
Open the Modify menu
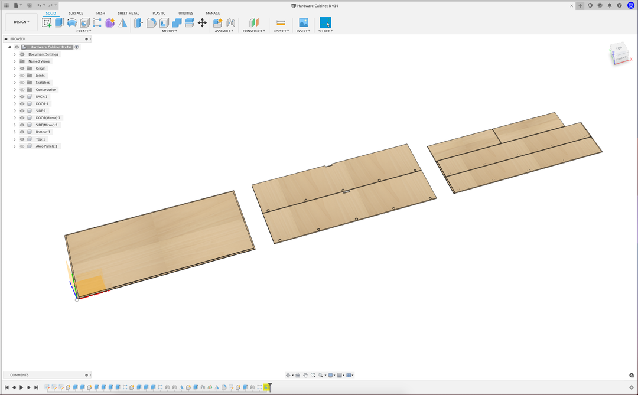[x=170, y=31]
